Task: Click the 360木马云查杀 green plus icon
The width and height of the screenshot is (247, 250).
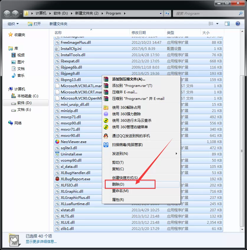Action: [x=106, y=121]
